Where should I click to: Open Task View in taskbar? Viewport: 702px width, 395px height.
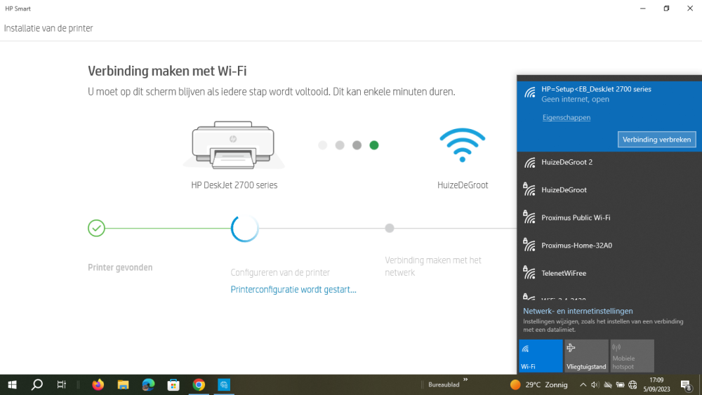62,384
